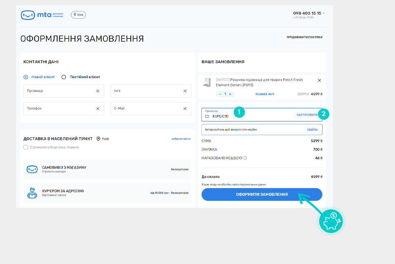Click the autofill icon in Телефон field
Image resolution: width=395 pixels, height=264 pixels.
98,108
